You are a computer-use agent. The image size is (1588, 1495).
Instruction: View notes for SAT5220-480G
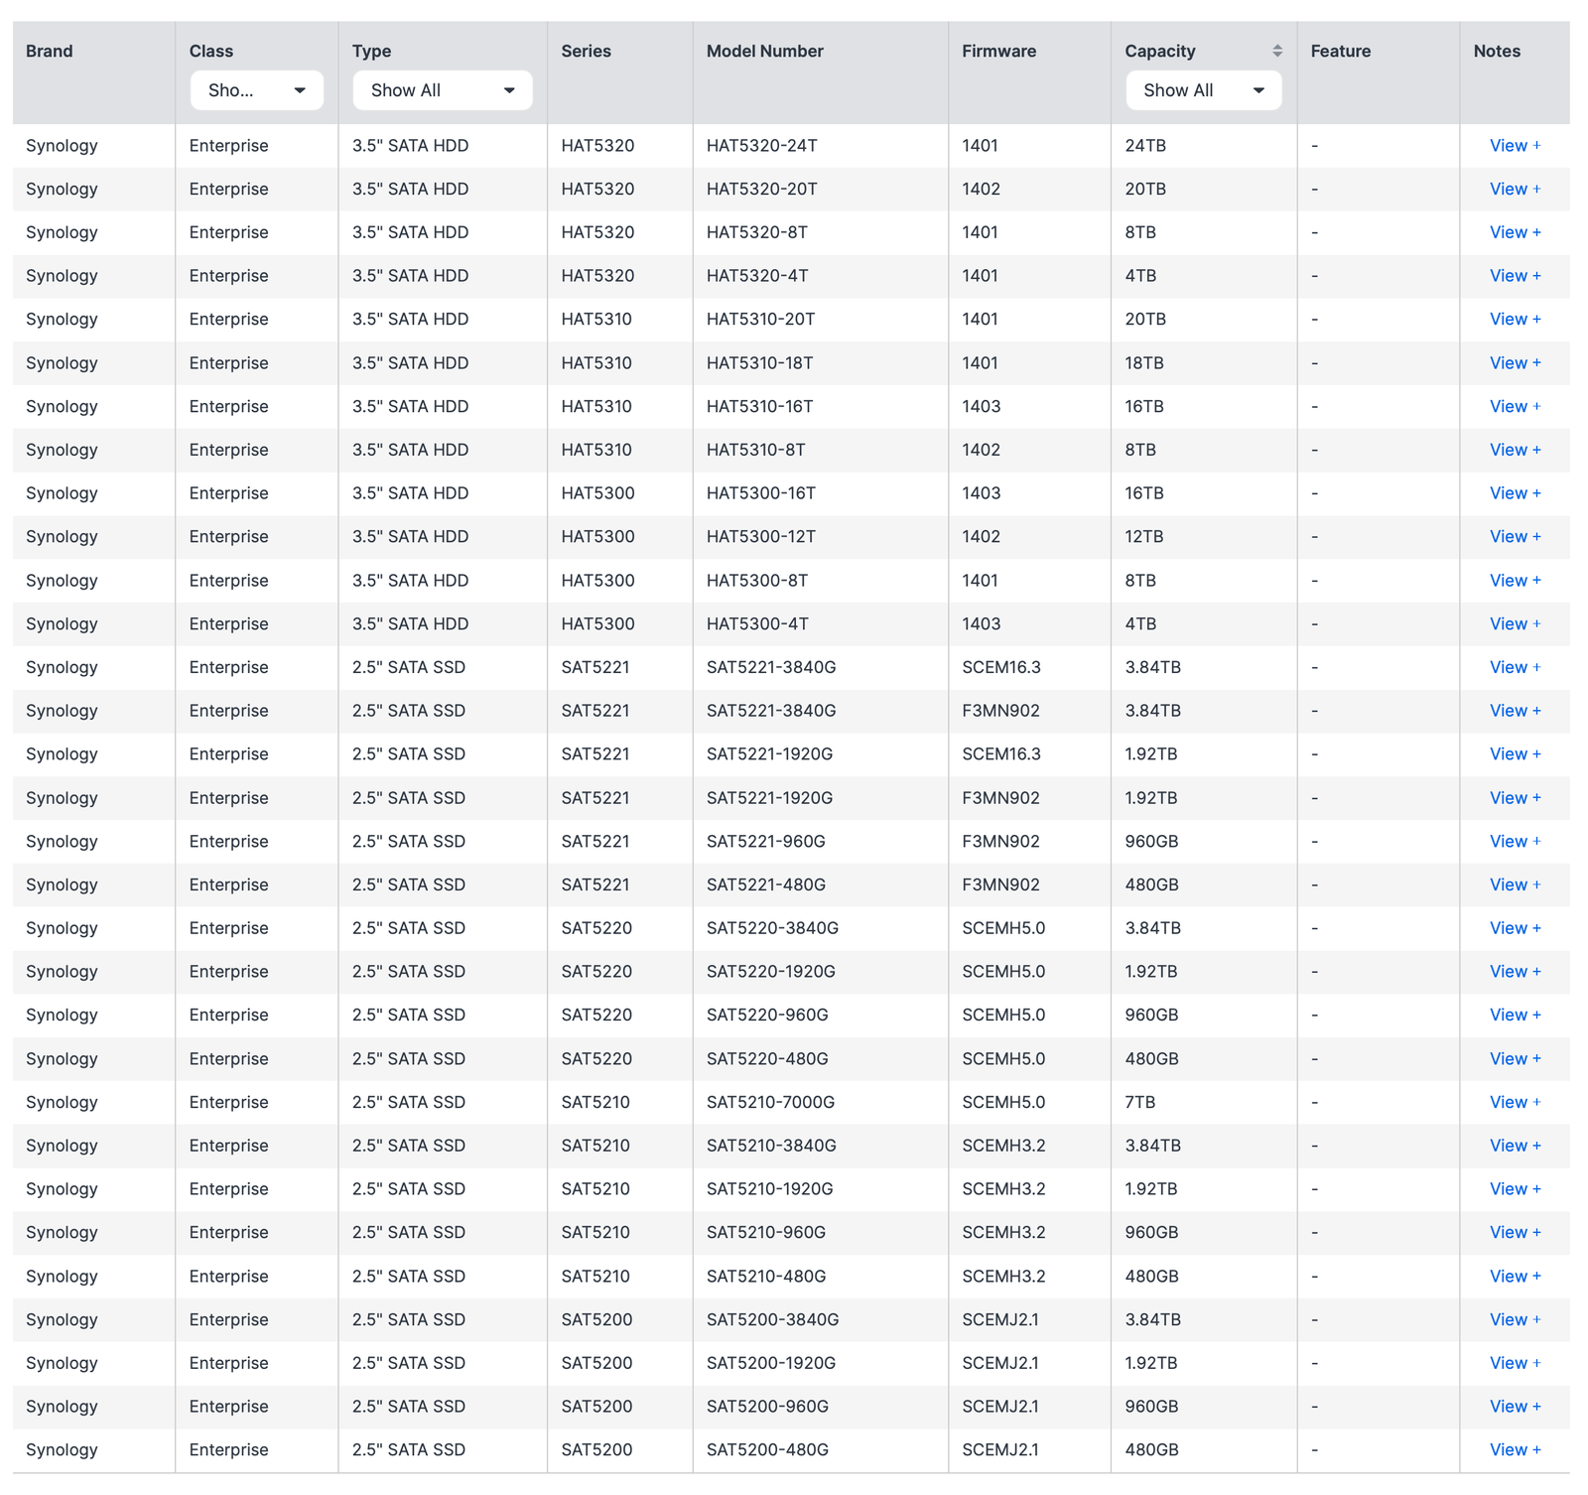coord(1515,1059)
